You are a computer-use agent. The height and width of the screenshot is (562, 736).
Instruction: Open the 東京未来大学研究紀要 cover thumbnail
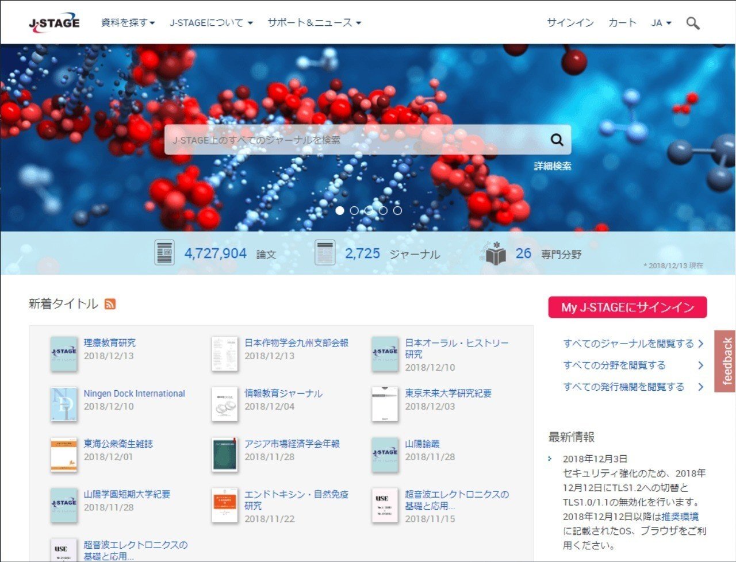pyautogui.click(x=385, y=405)
